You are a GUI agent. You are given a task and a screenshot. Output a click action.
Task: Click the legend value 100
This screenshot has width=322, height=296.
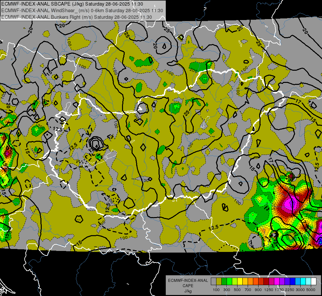[216, 290]
